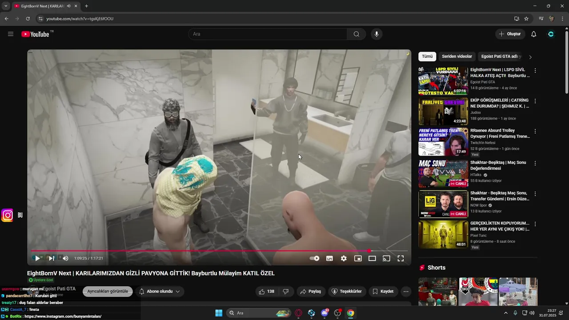569x320 pixels.
Task: Open options for RRaenee Absurd Trolley video
Action: coord(535,132)
